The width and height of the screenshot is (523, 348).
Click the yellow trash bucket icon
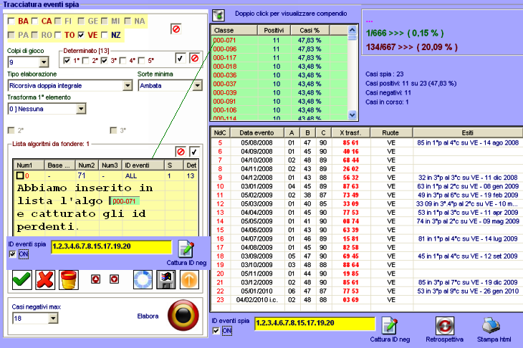(69, 280)
